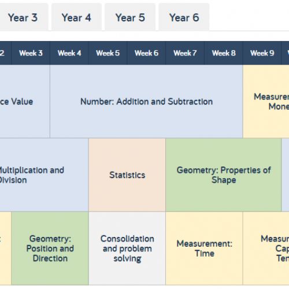Choose the Week 8 column header
The width and height of the screenshot is (289, 289).
[x=224, y=53]
